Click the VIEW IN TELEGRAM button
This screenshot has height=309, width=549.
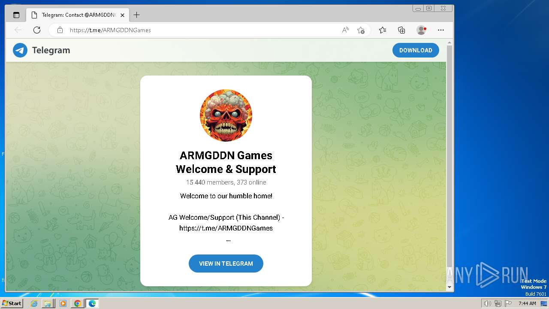[x=226, y=264]
